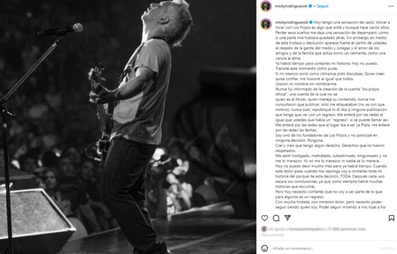The height and width of the screenshot is (254, 397).
Task: Click the caption text starting 'Hoy tengo una sensación'
Action: click(332, 115)
